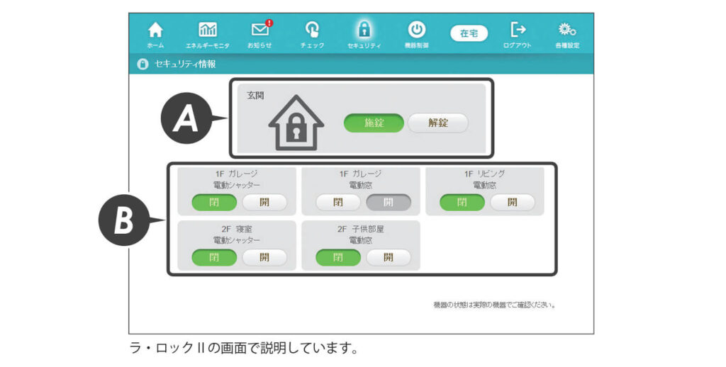Select 開 for 1F ガレージ 電動シャッター
This screenshot has height=367, width=726.
click(x=264, y=202)
